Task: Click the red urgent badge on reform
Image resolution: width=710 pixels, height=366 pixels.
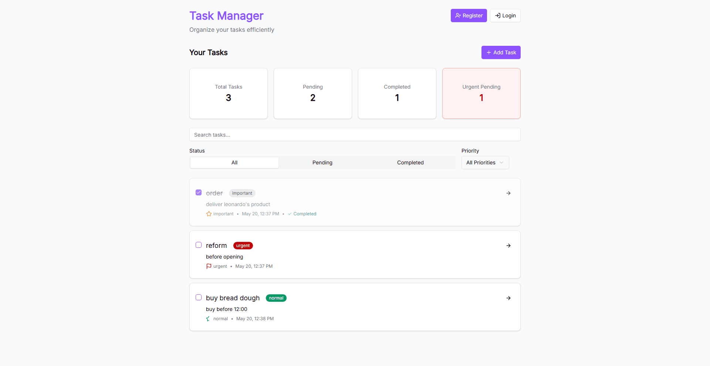Action: (243, 246)
